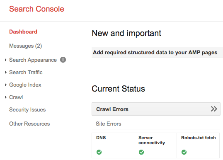The height and width of the screenshot is (160, 223).
Task: Click the Site Errors label
Action: point(108,124)
